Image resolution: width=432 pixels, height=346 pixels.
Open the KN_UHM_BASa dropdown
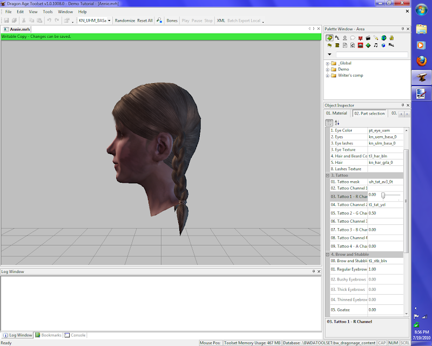109,21
